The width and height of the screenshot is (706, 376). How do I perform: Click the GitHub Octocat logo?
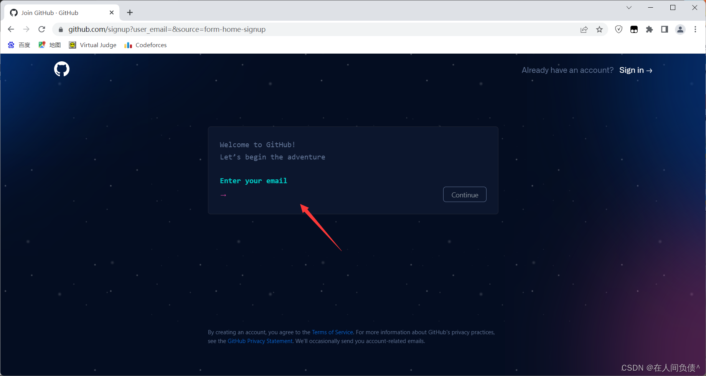(62, 69)
